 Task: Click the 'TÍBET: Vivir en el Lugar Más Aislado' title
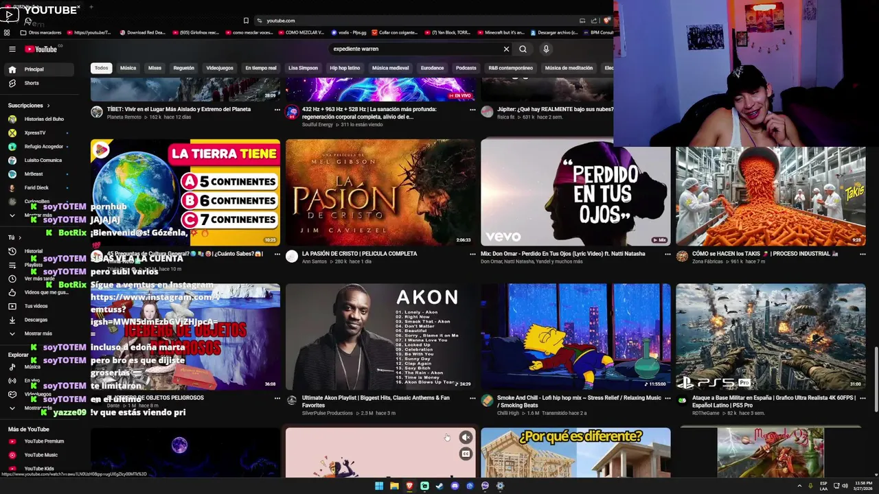(x=179, y=109)
